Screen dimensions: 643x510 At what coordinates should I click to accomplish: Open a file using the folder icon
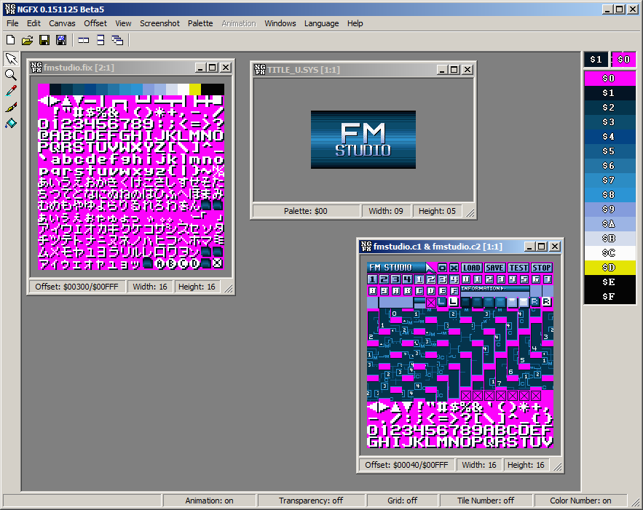28,40
